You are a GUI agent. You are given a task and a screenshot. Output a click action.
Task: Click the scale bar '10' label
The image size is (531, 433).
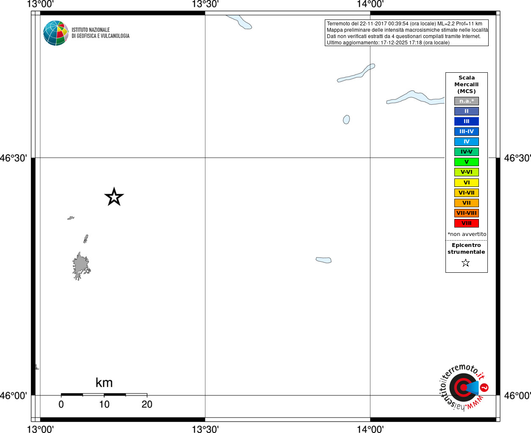pyautogui.click(x=104, y=405)
